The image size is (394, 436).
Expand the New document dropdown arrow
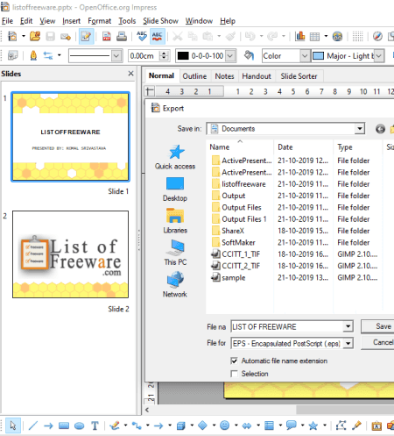(24, 37)
